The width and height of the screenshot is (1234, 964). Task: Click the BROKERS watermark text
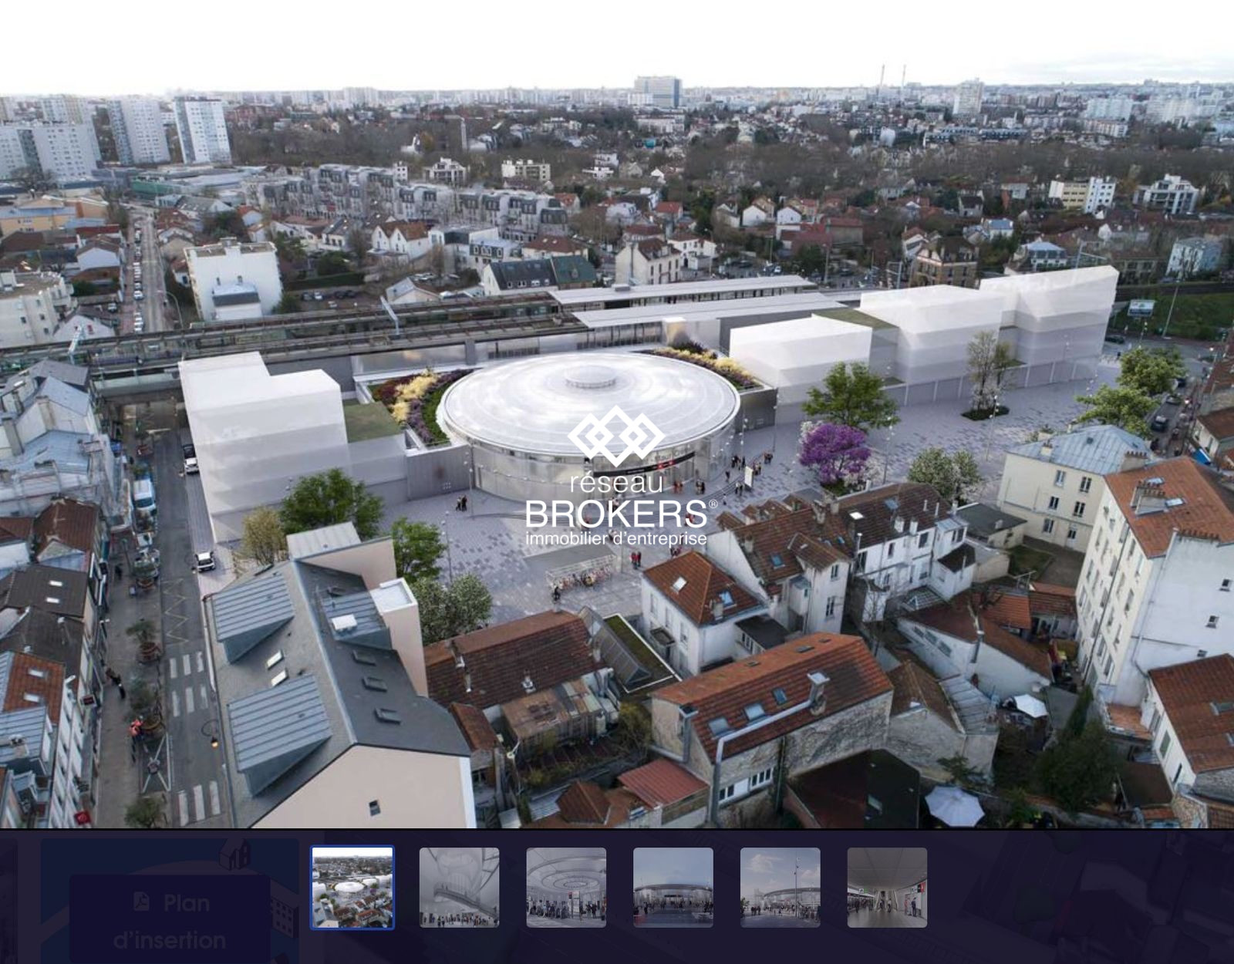pos(615,513)
